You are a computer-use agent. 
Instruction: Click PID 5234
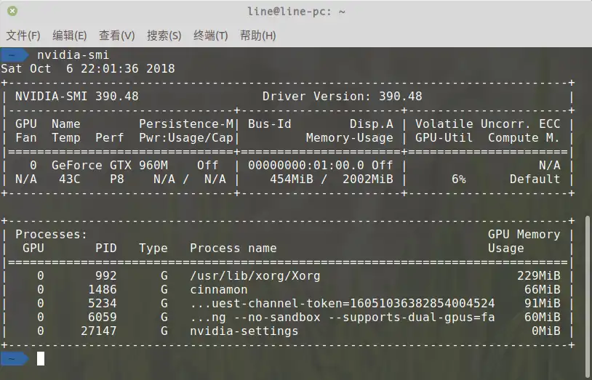103,304
